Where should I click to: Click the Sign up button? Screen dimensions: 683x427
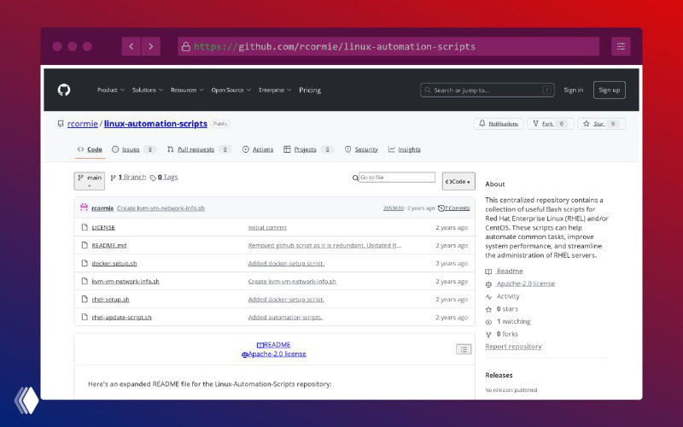tap(609, 90)
